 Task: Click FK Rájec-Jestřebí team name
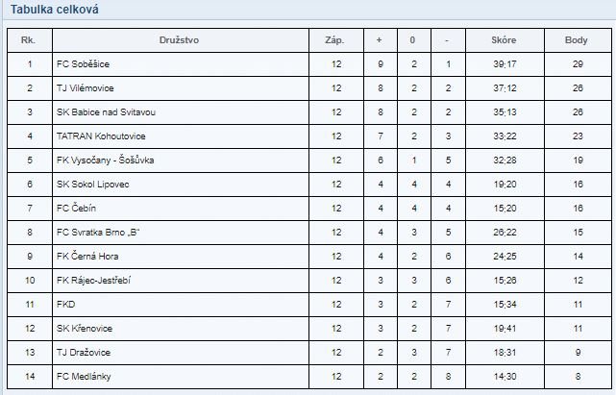[93, 281]
